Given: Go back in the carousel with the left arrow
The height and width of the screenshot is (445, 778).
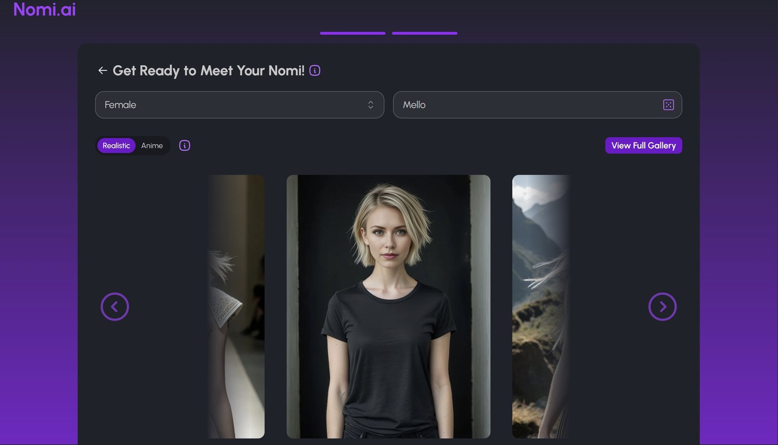Looking at the screenshot, I should coord(115,306).
